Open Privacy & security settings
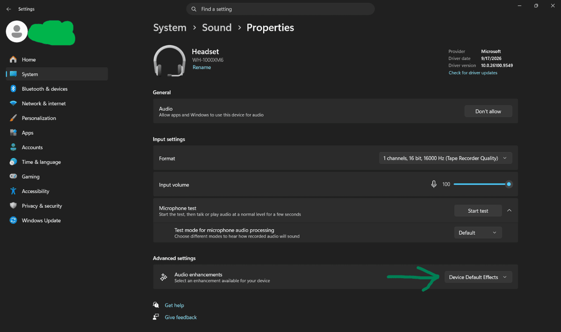The width and height of the screenshot is (561, 332). (x=57, y=206)
